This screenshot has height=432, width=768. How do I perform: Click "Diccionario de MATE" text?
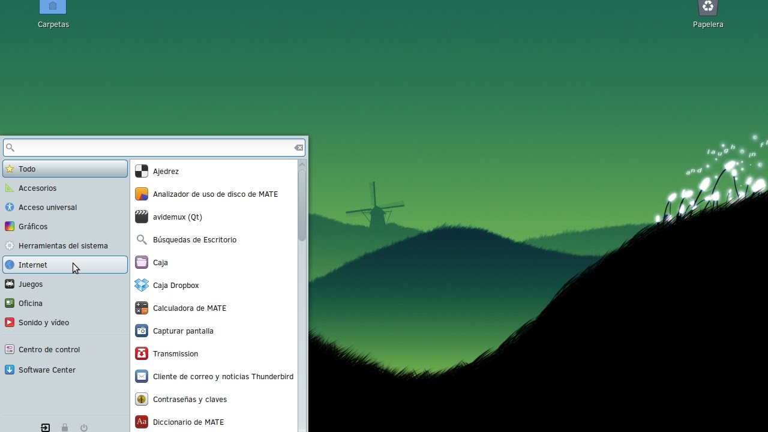coord(188,422)
